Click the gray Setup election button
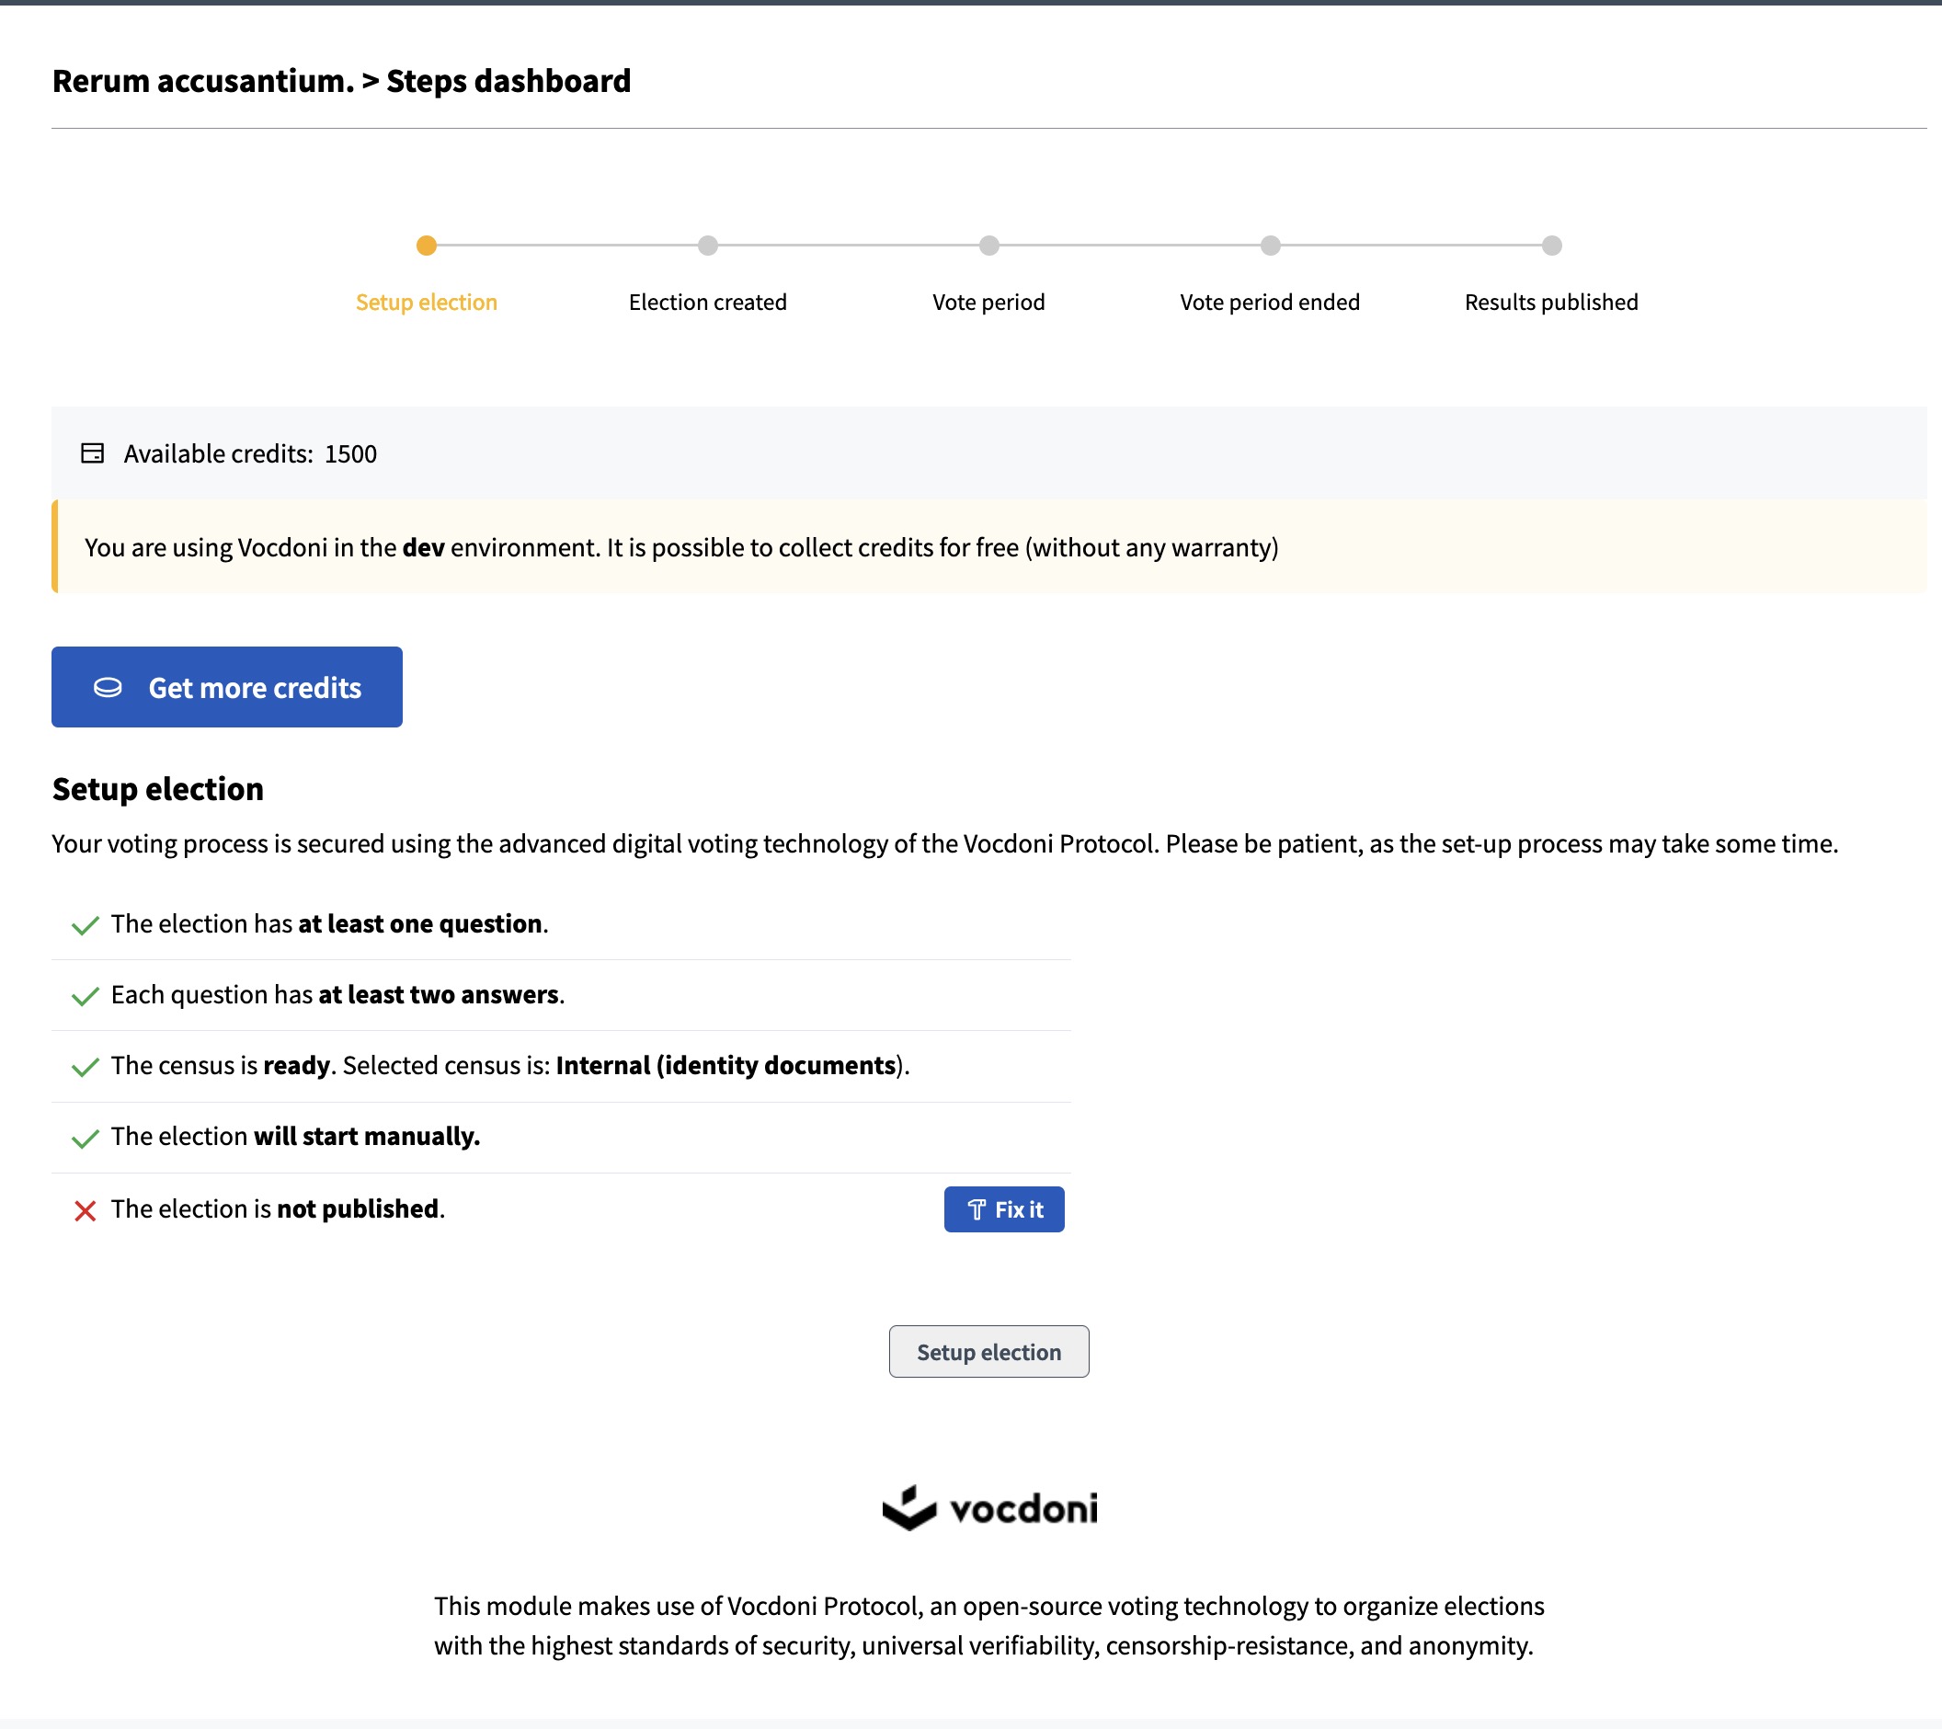 (988, 1352)
